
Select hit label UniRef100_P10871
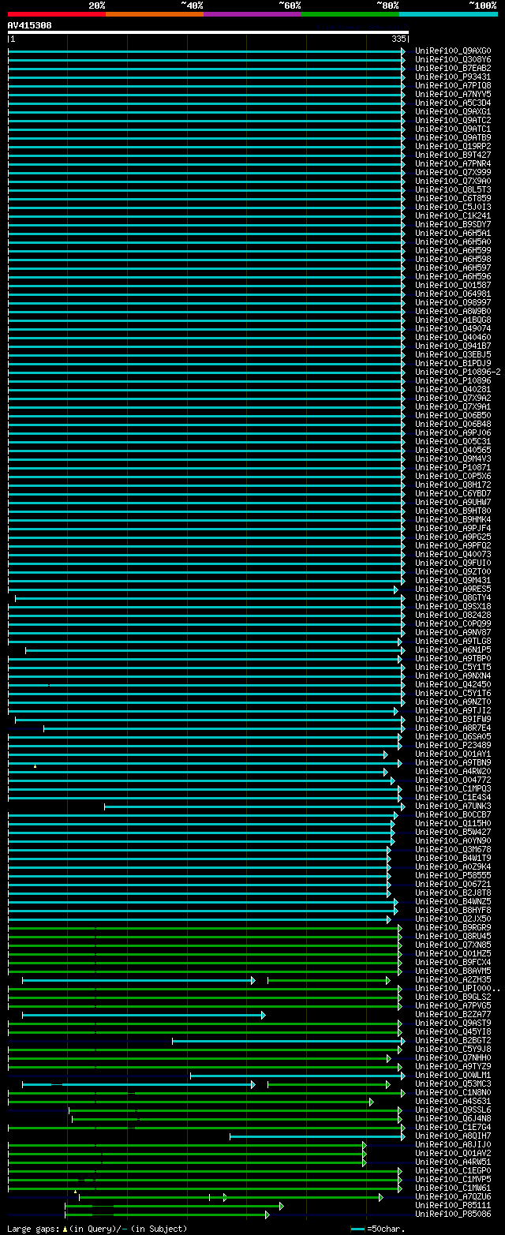(x=453, y=468)
